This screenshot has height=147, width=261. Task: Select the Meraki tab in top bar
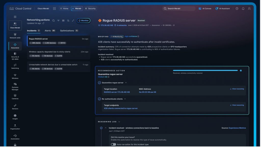(x=77, y=8)
